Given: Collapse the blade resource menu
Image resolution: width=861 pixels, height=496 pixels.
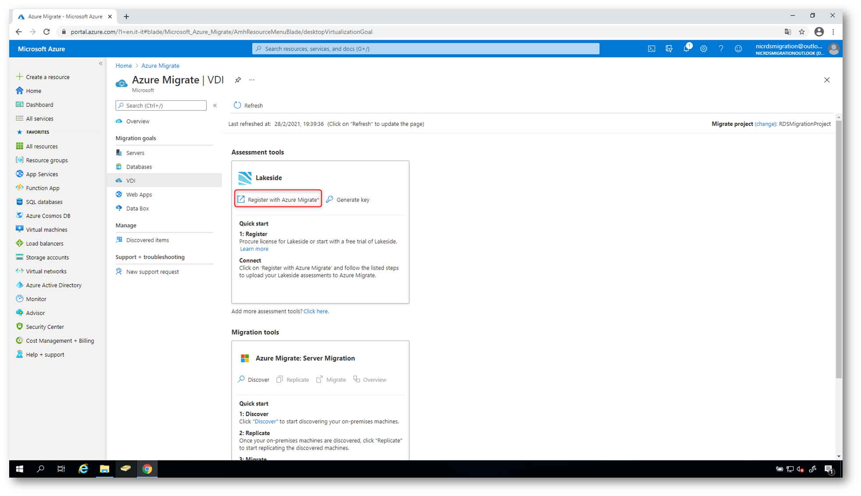Looking at the screenshot, I should [x=215, y=106].
